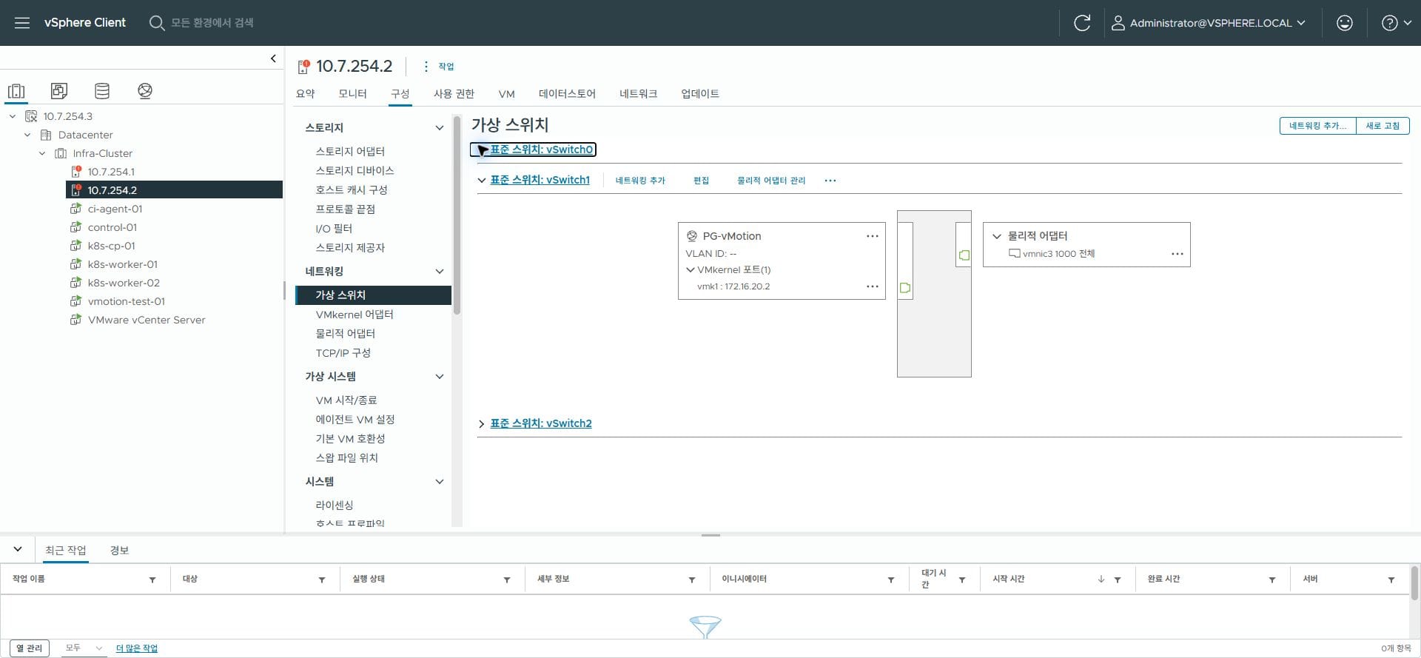Open the 더 많은 작업 link
The width and height of the screenshot is (1421, 658).
(x=137, y=648)
